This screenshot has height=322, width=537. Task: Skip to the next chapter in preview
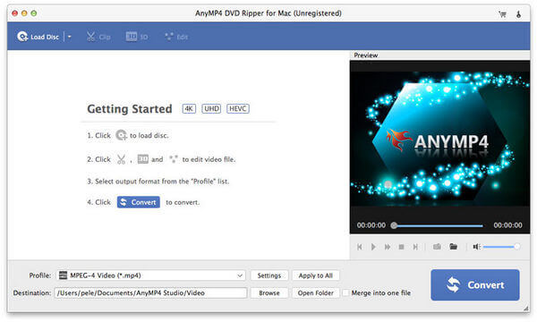(415, 247)
